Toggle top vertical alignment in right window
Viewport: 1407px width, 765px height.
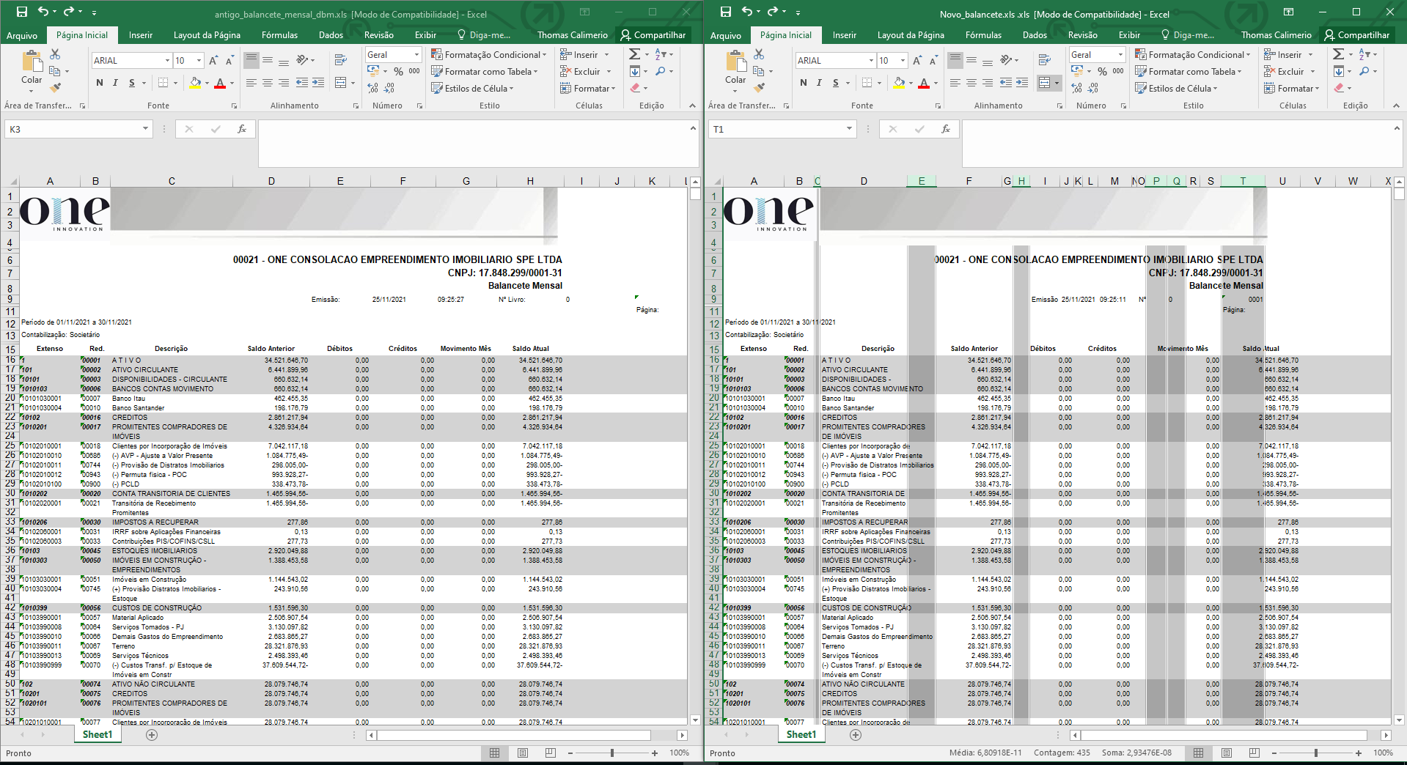pyautogui.click(x=955, y=60)
